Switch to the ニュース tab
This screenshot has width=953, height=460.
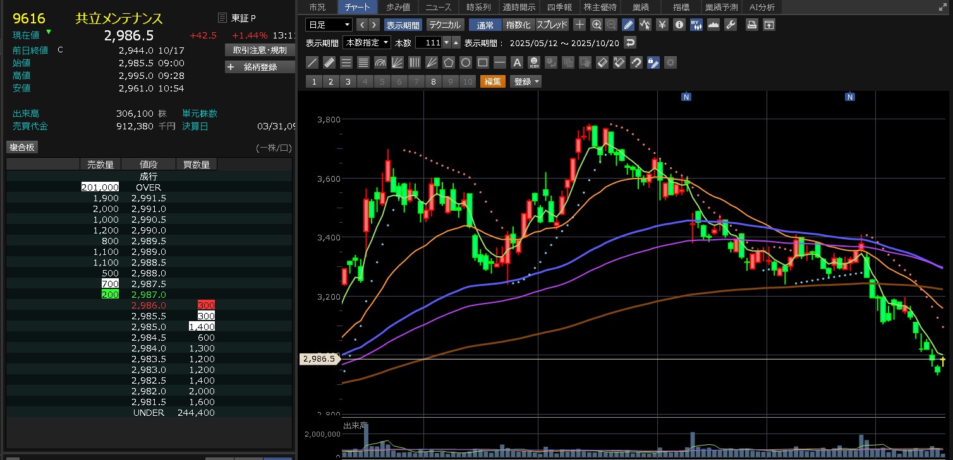[438, 7]
